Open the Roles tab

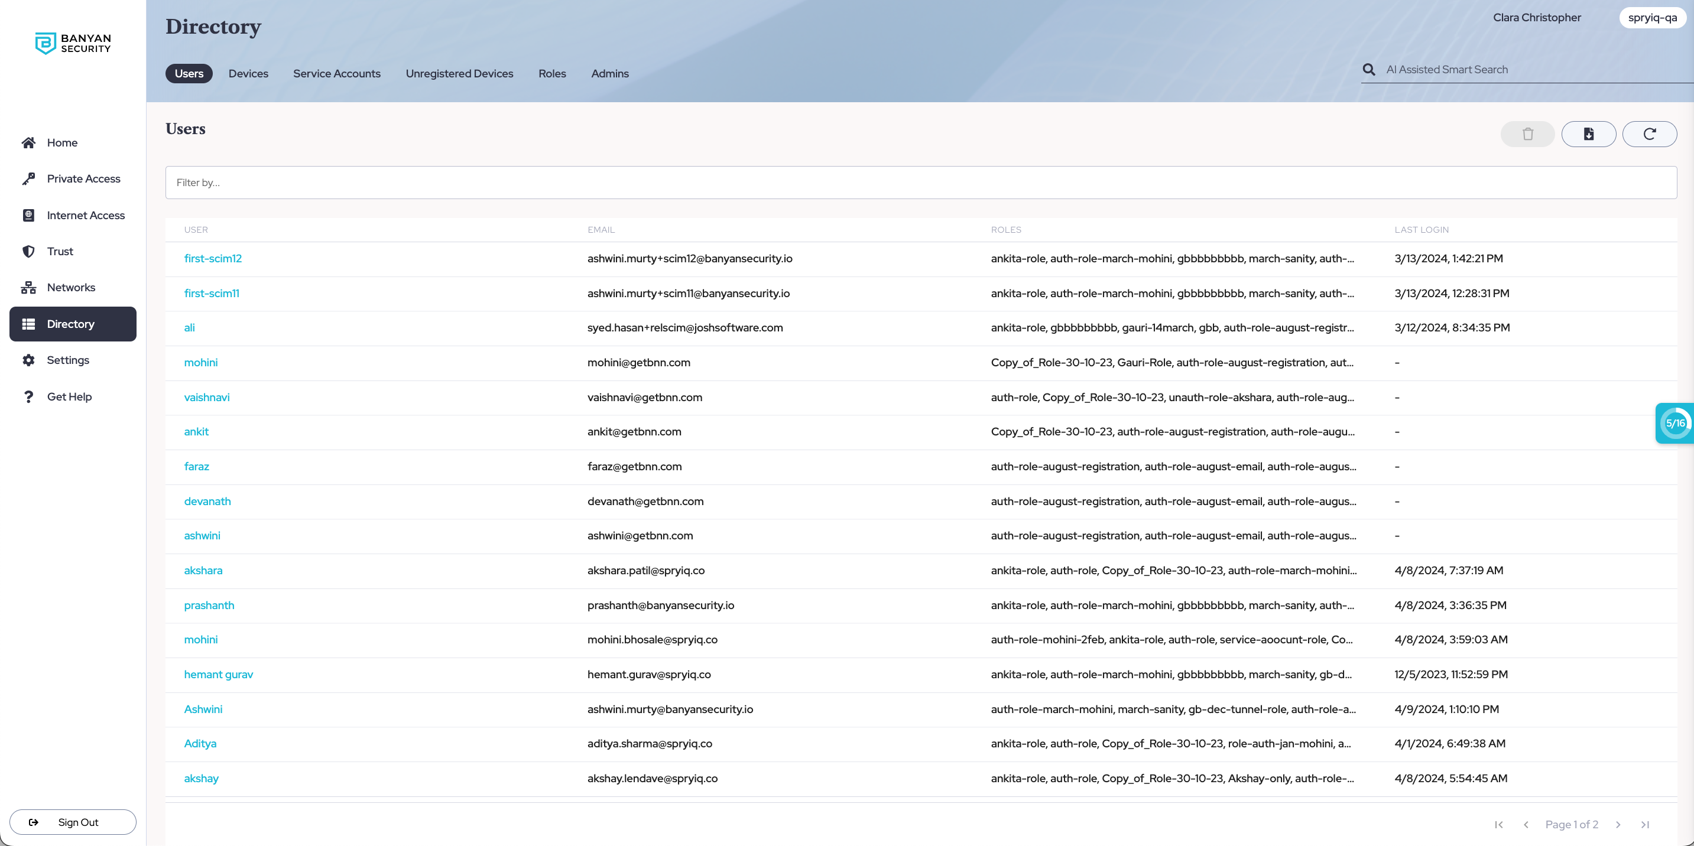[551, 74]
